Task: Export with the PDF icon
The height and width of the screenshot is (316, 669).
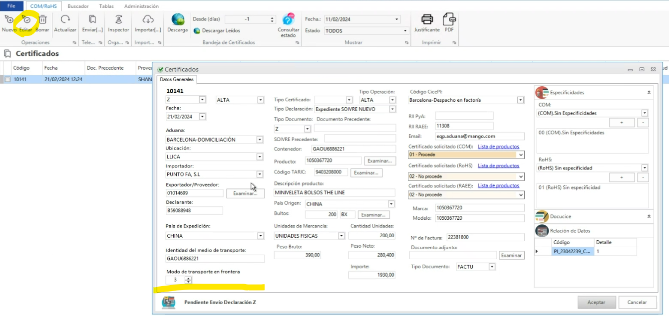Action: tap(449, 20)
